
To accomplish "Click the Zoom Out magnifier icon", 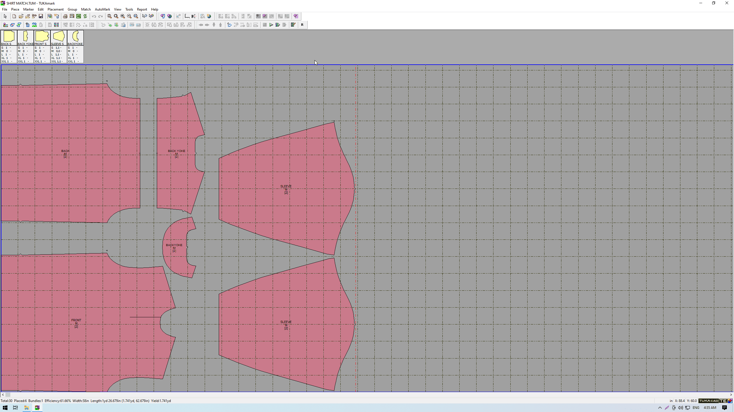I will [x=129, y=16].
